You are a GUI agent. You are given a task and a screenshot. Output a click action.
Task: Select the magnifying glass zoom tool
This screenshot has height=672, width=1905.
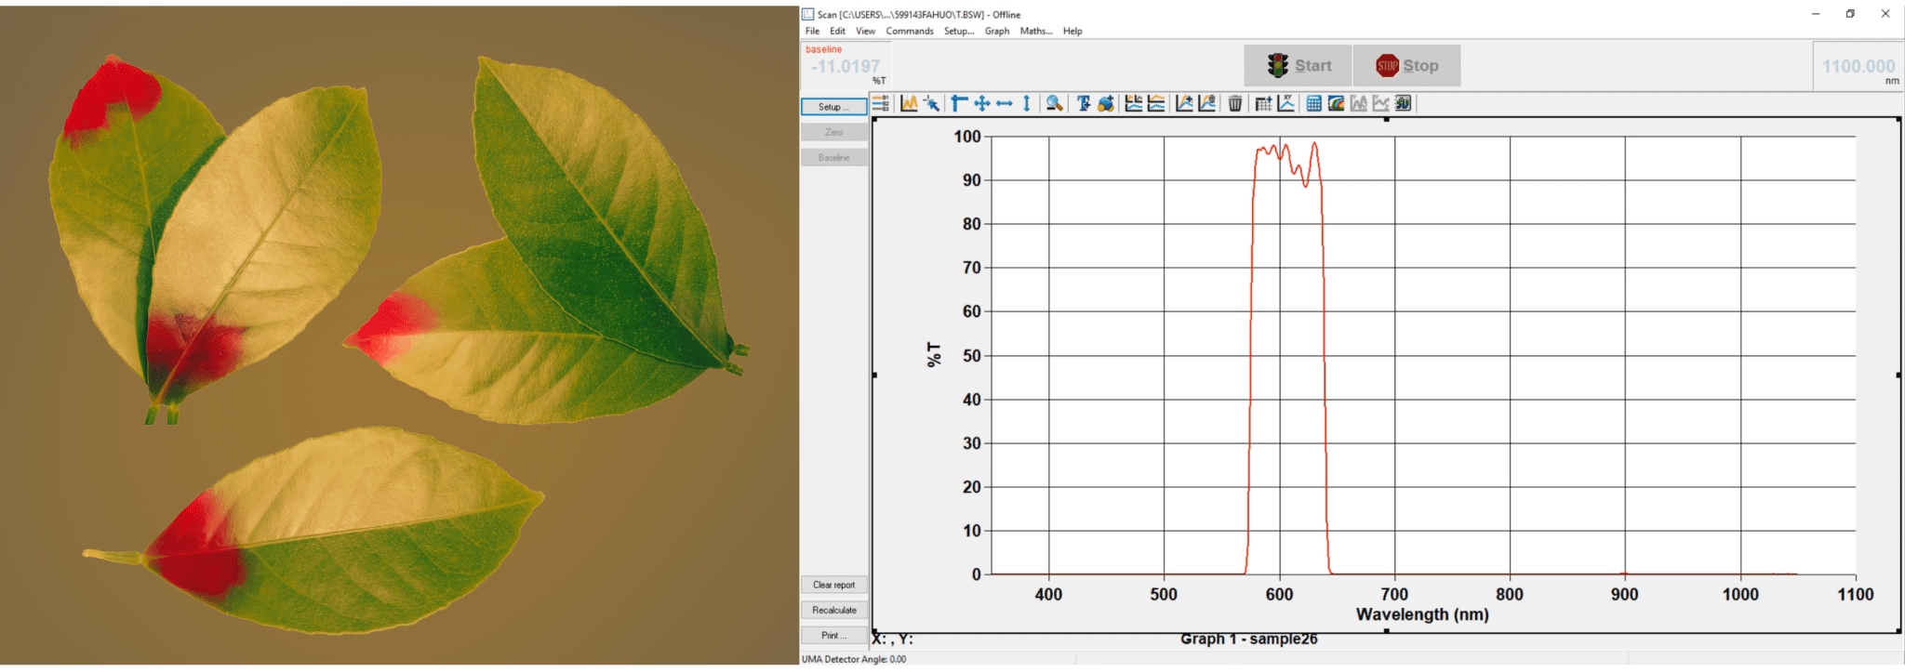[1054, 104]
